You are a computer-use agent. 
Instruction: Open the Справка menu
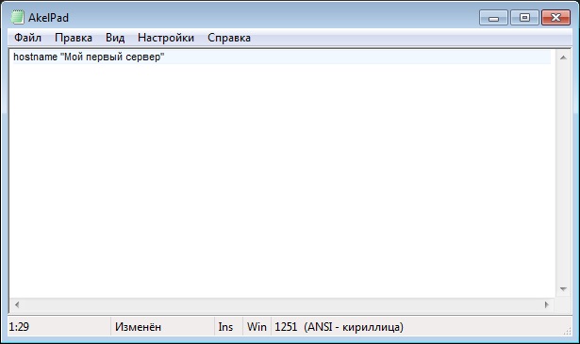click(x=229, y=38)
